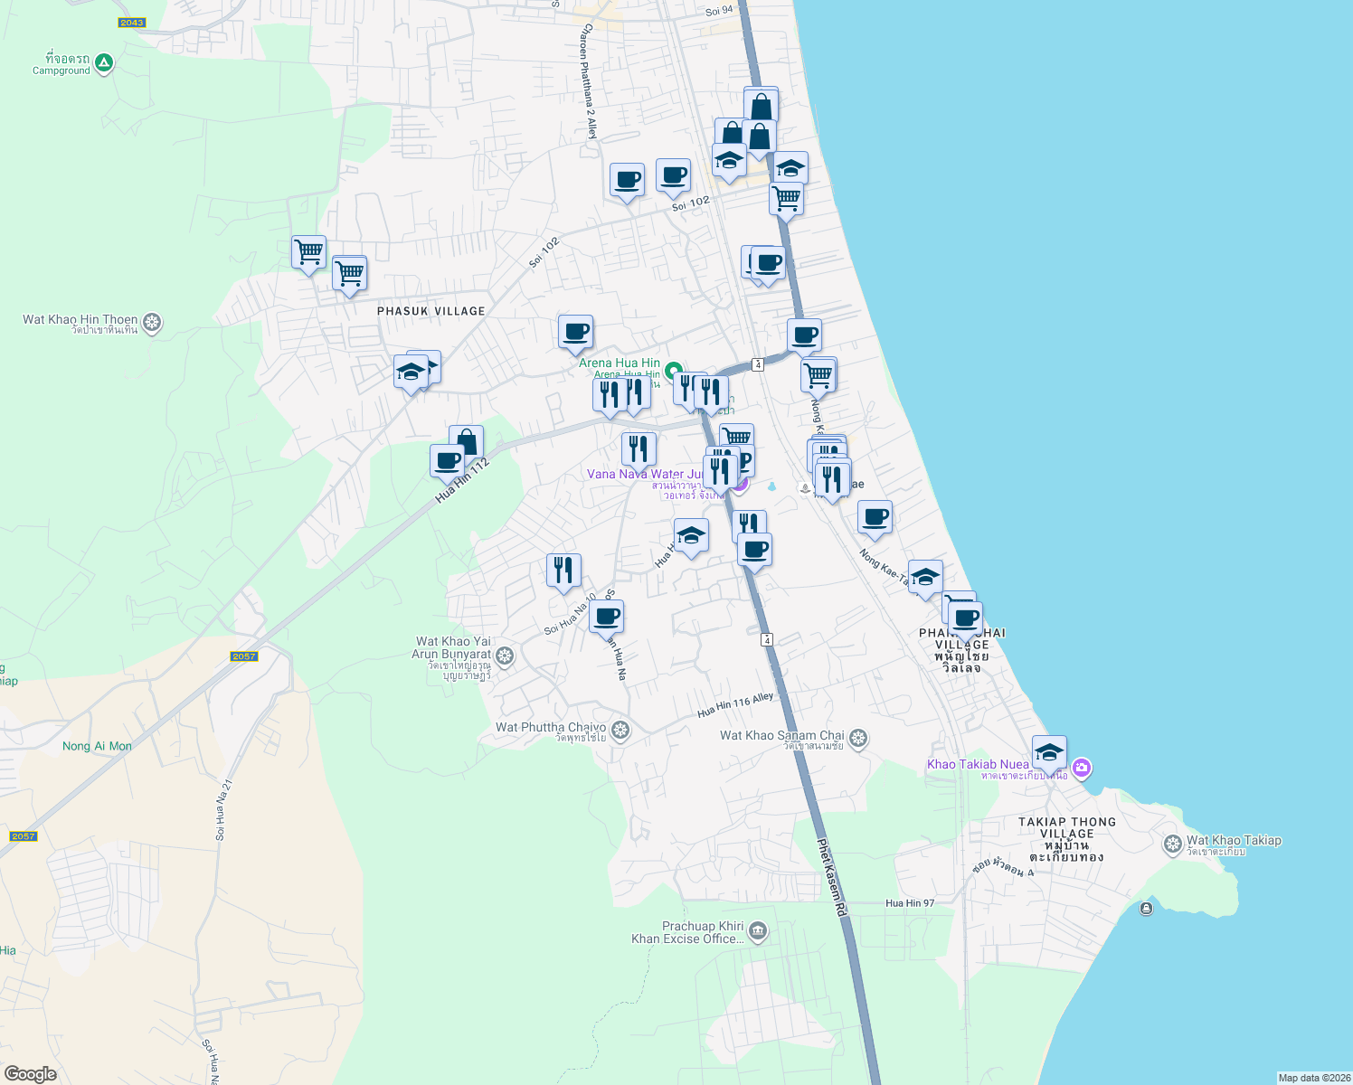Select the coffee marker near Nong Kae-Takiap road
The height and width of the screenshot is (1085, 1353).
tap(874, 517)
